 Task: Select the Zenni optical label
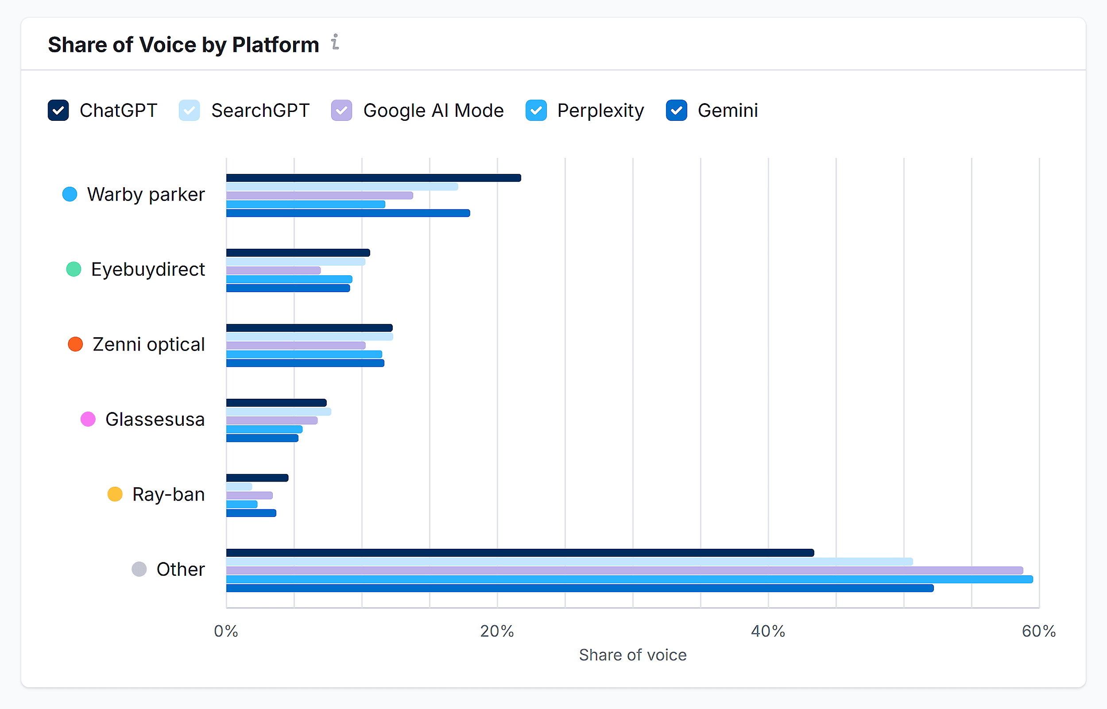click(x=148, y=344)
